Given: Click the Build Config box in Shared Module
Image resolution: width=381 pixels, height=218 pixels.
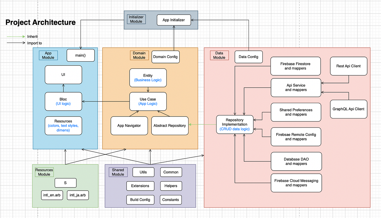Looking at the screenshot, I should pos(140,200).
